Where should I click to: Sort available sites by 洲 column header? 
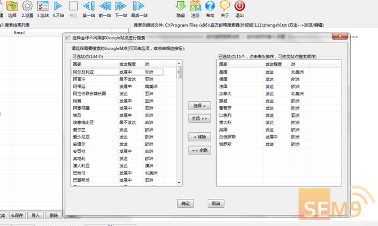153,64
